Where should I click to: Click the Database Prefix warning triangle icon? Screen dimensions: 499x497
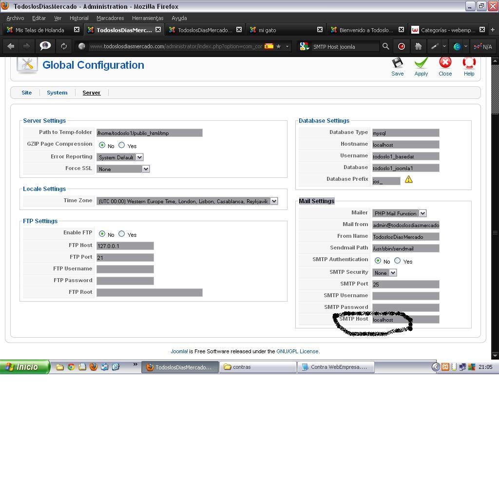tap(409, 180)
